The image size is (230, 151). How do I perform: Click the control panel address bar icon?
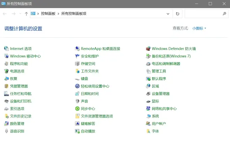tap(33, 14)
